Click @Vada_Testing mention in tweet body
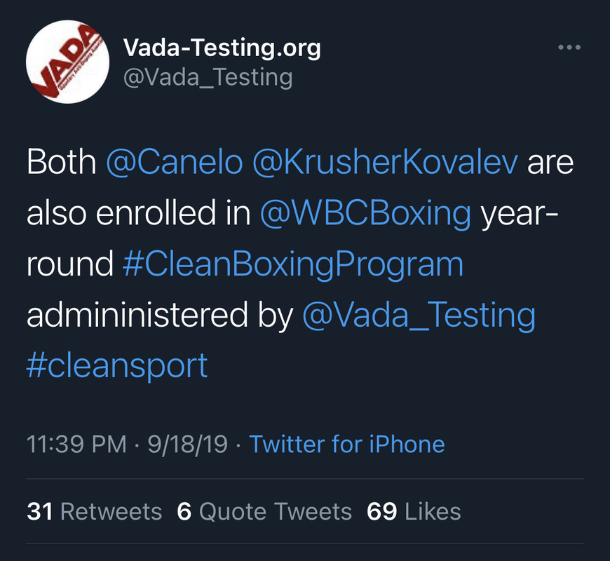610x561 pixels. tap(419, 316)
